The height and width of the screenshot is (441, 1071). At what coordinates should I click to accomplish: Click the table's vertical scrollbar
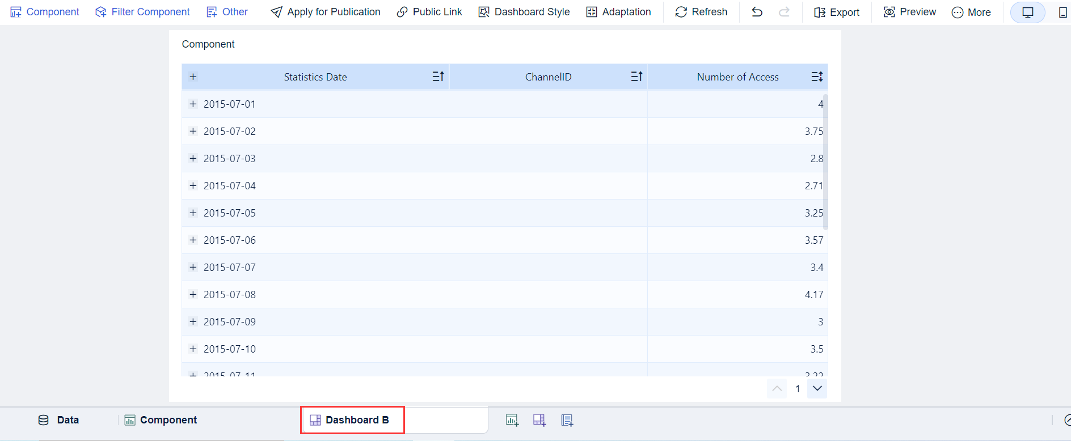(825, 162)
